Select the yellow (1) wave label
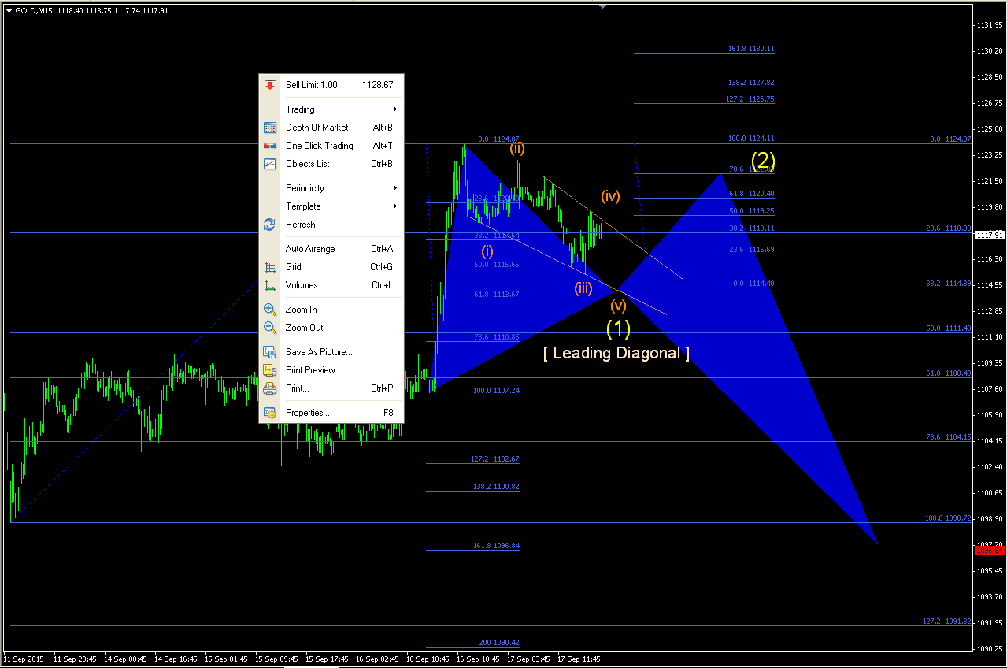1007x668 pixels. [x=618, y=327]
